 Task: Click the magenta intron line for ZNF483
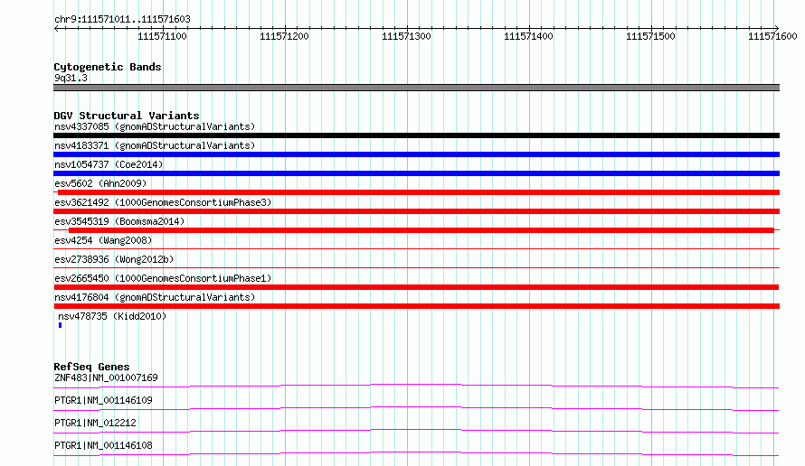[x=416, y=386]
